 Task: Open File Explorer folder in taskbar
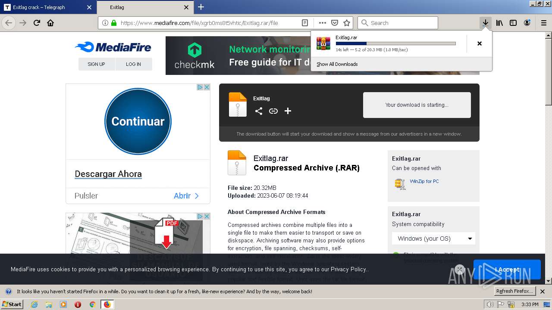point(49,304)
